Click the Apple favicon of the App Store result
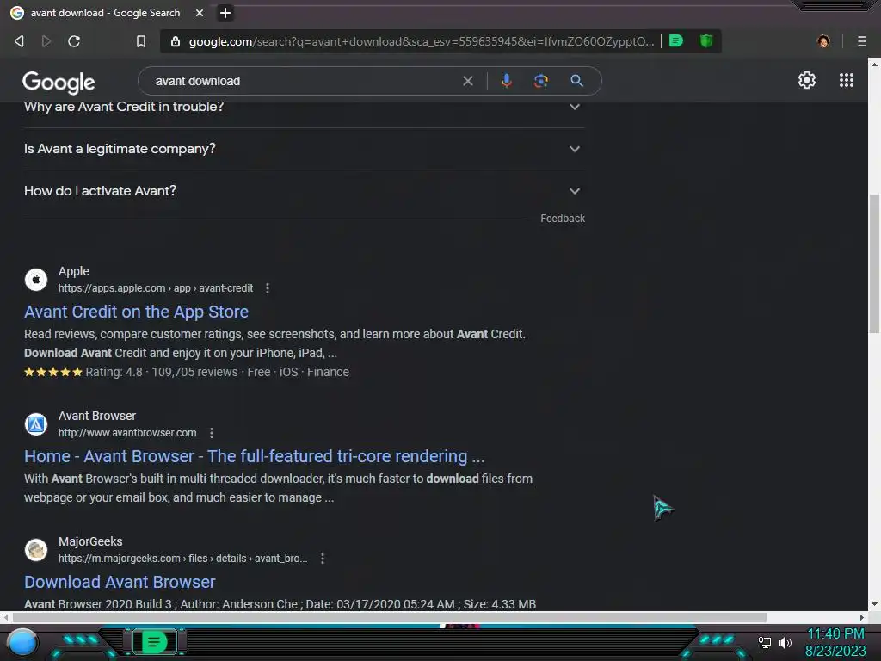The height and width of the screenshot is (661, 881). click(x=36, y=280)
